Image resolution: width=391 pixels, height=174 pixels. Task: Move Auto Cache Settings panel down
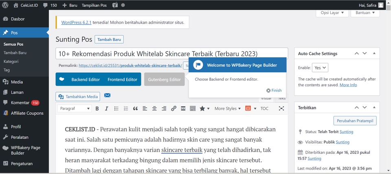coord(365,54)
